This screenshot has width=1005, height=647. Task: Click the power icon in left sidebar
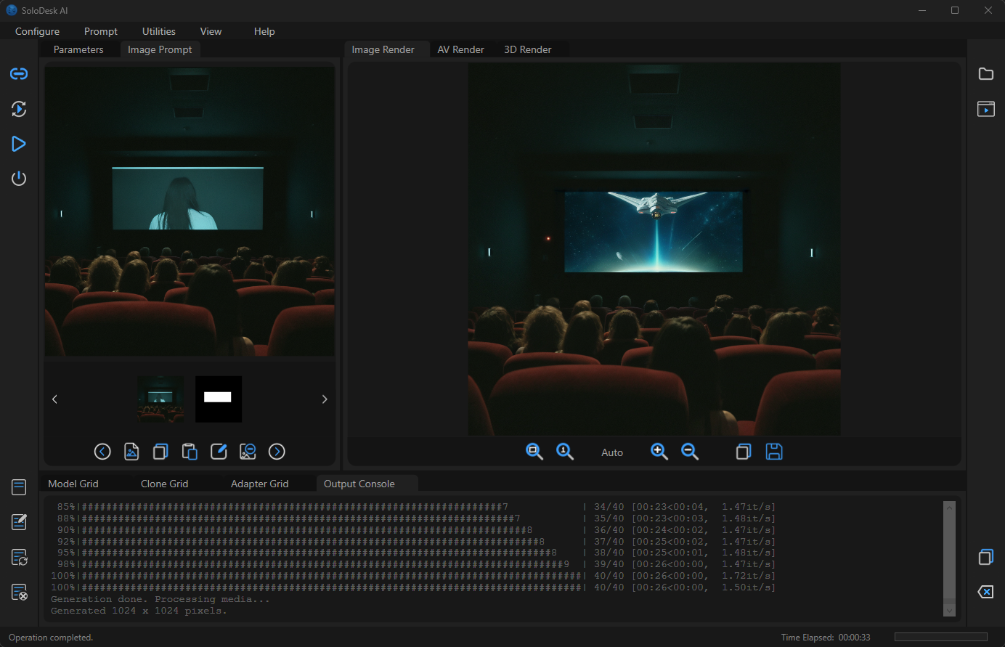tap(19, 179)
